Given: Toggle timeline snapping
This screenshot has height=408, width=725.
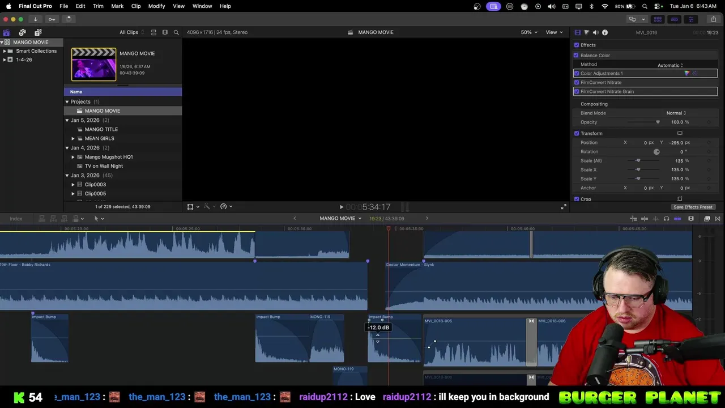Looking at the screenshot, I should 677,219.
